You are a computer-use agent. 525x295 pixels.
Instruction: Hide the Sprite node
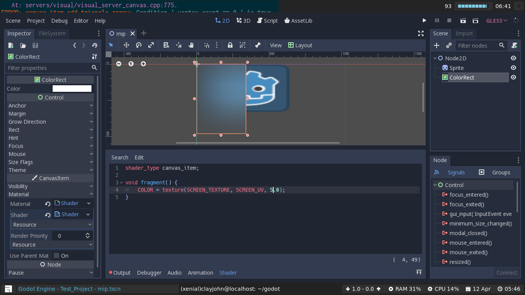tap(513, 68)
